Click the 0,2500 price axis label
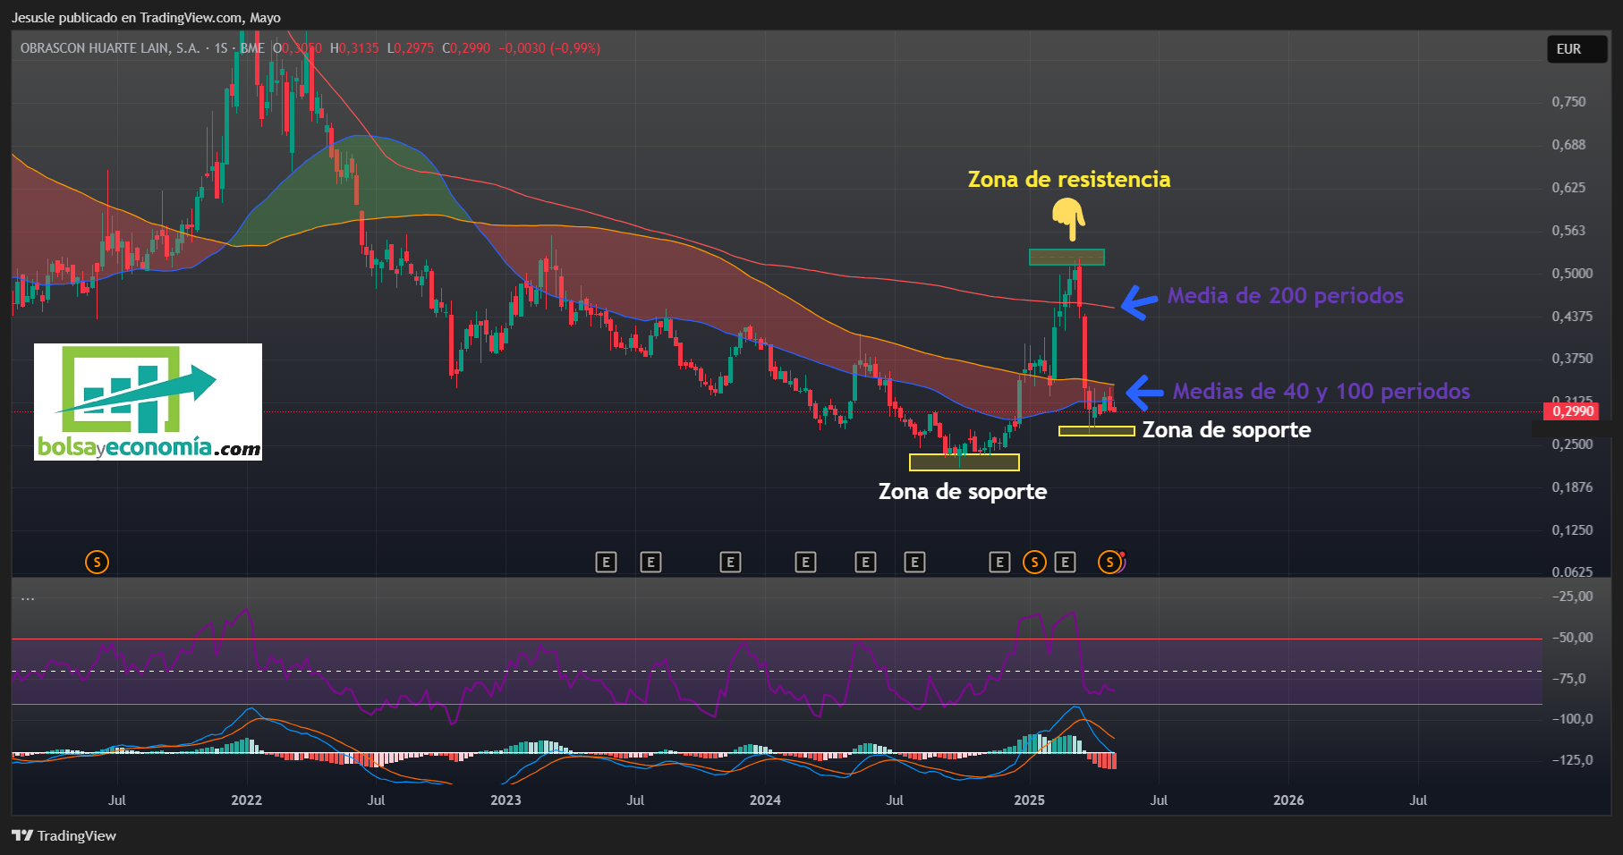 point(1572,444)
